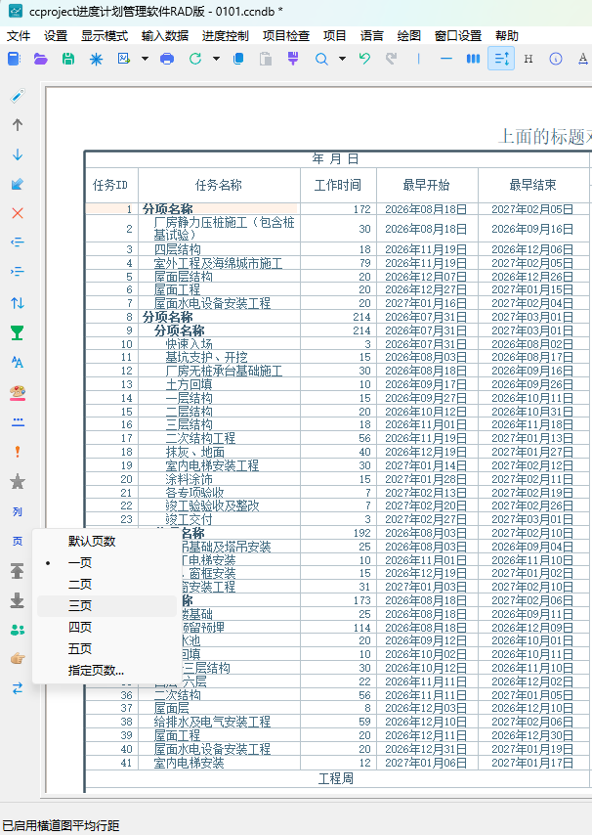
Task: Open the color palette icon
Action: tap(18, 392)
